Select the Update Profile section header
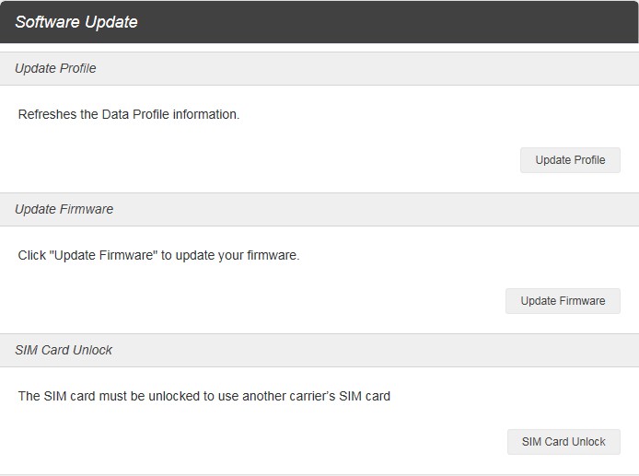 tap(55, 68)
